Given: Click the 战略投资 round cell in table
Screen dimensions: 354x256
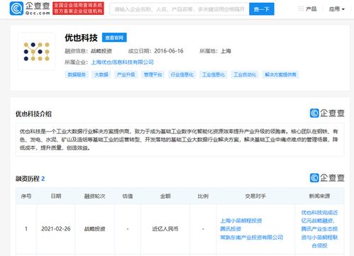Looking at the screenshot, I should (94, 229).
